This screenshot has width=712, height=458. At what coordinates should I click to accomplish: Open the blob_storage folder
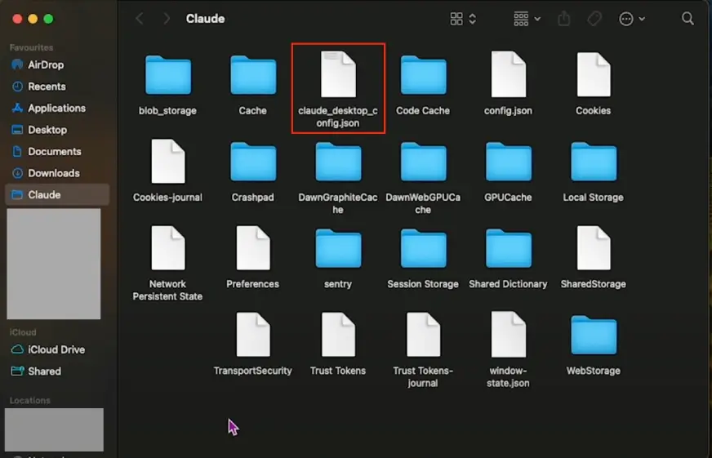(x=167, y=75)
